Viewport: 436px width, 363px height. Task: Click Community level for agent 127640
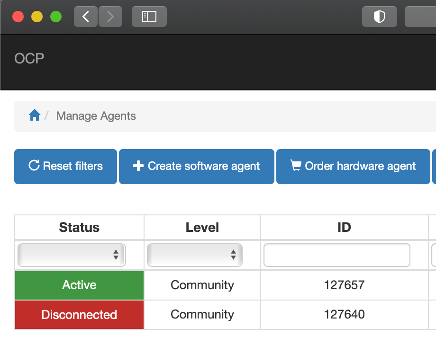pos(202,315)
